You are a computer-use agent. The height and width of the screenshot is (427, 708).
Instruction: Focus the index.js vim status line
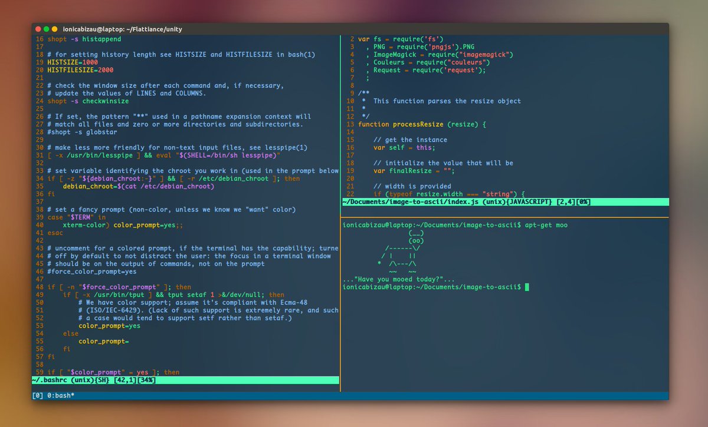(506, 202)
